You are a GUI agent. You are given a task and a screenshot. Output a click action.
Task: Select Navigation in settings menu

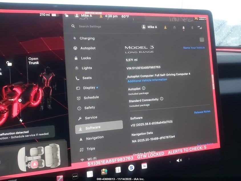coord(95,138)
